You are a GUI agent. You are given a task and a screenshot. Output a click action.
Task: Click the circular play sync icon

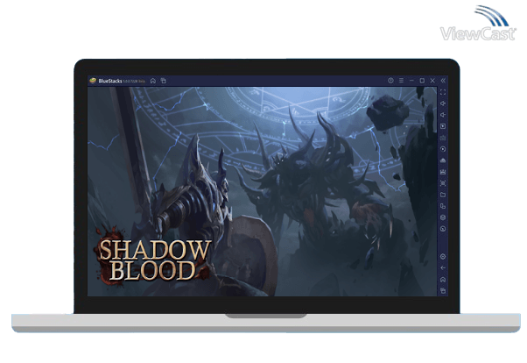(443, 149)
